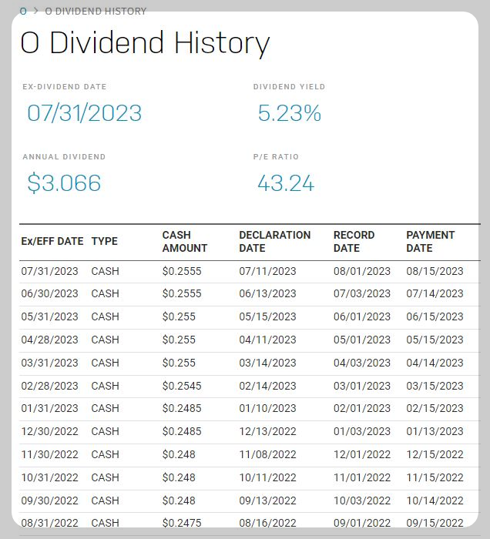This screenshot has height=539, width=490.
Task: Click ex date 03/31/2023
Action: [x=50, y=363]
